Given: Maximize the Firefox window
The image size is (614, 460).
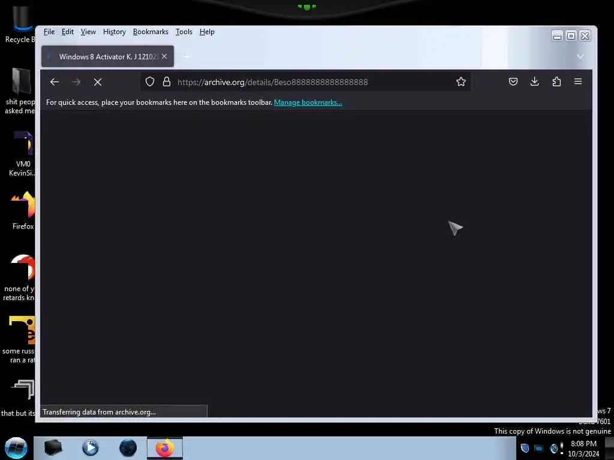Looking at the screenshot, I should click(x=571, y=36).
